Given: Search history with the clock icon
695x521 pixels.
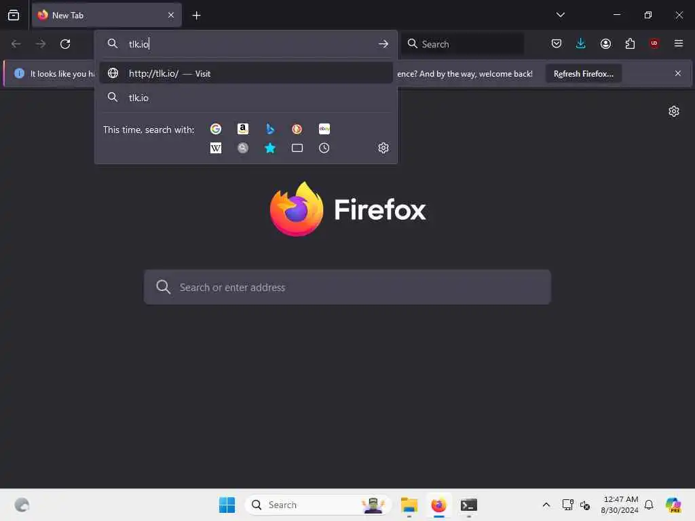Looking at the screenshot, I should [x=324, y=148].
